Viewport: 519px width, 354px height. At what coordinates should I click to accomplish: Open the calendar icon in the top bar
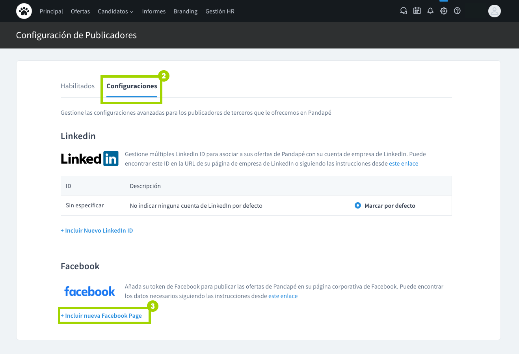pos(417,11)
